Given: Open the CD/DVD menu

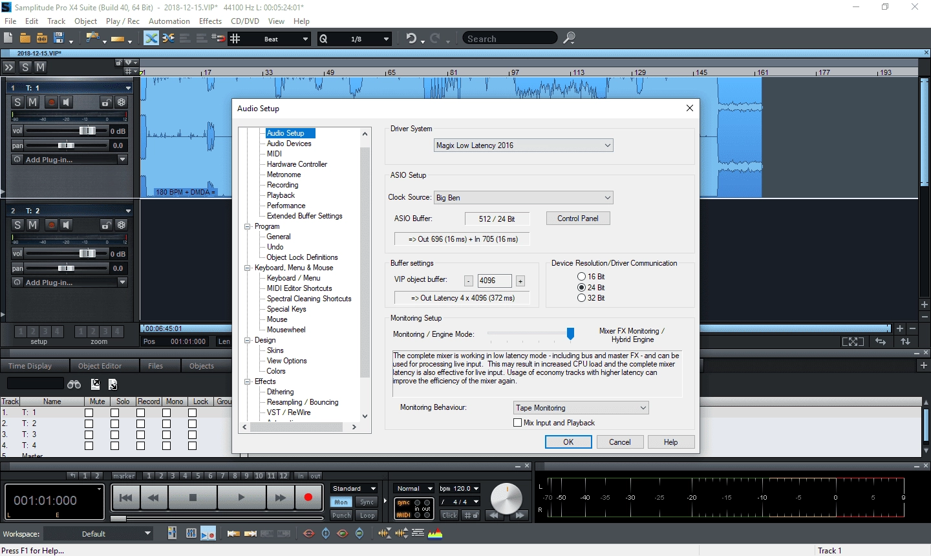Looking at the screenshot, I should tap(245, 21).
